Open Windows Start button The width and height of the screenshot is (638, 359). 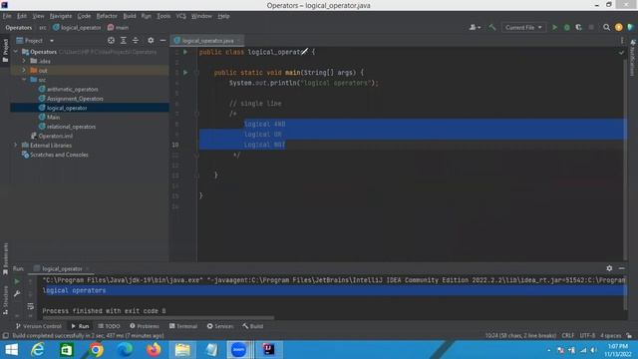pos(11,350)
